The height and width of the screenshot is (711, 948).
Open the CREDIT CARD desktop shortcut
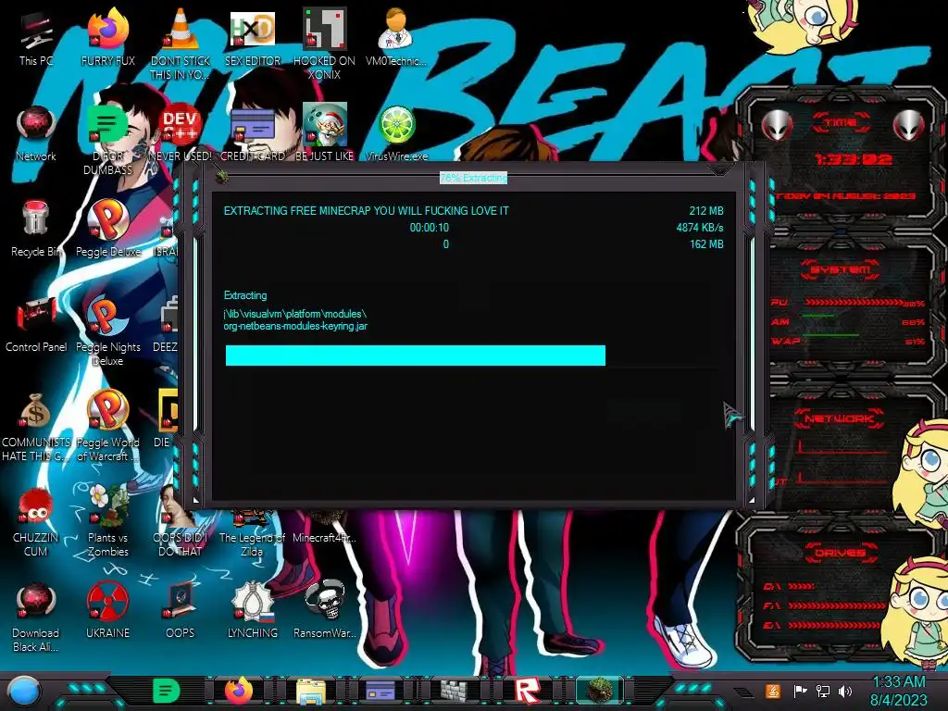click(253, 133)
